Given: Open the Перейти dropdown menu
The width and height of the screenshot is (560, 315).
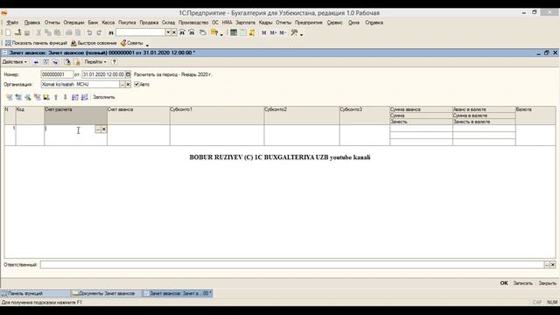Looking at the screenshot, I should point(95,62).
